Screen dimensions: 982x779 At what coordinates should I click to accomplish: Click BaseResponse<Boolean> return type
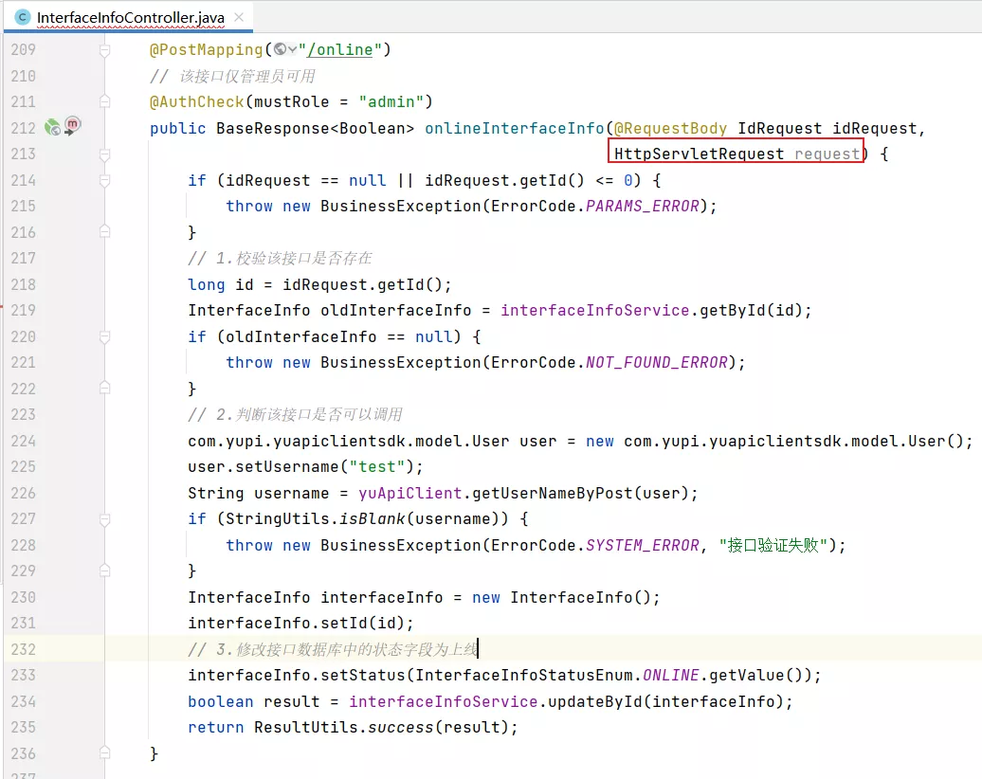pos(315,128)
